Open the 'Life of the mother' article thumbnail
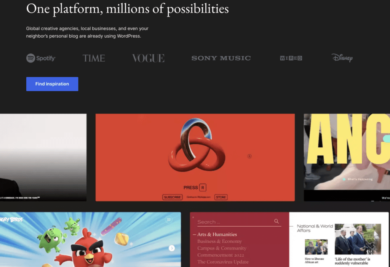 pyautogui.click(x=358, y=239)
